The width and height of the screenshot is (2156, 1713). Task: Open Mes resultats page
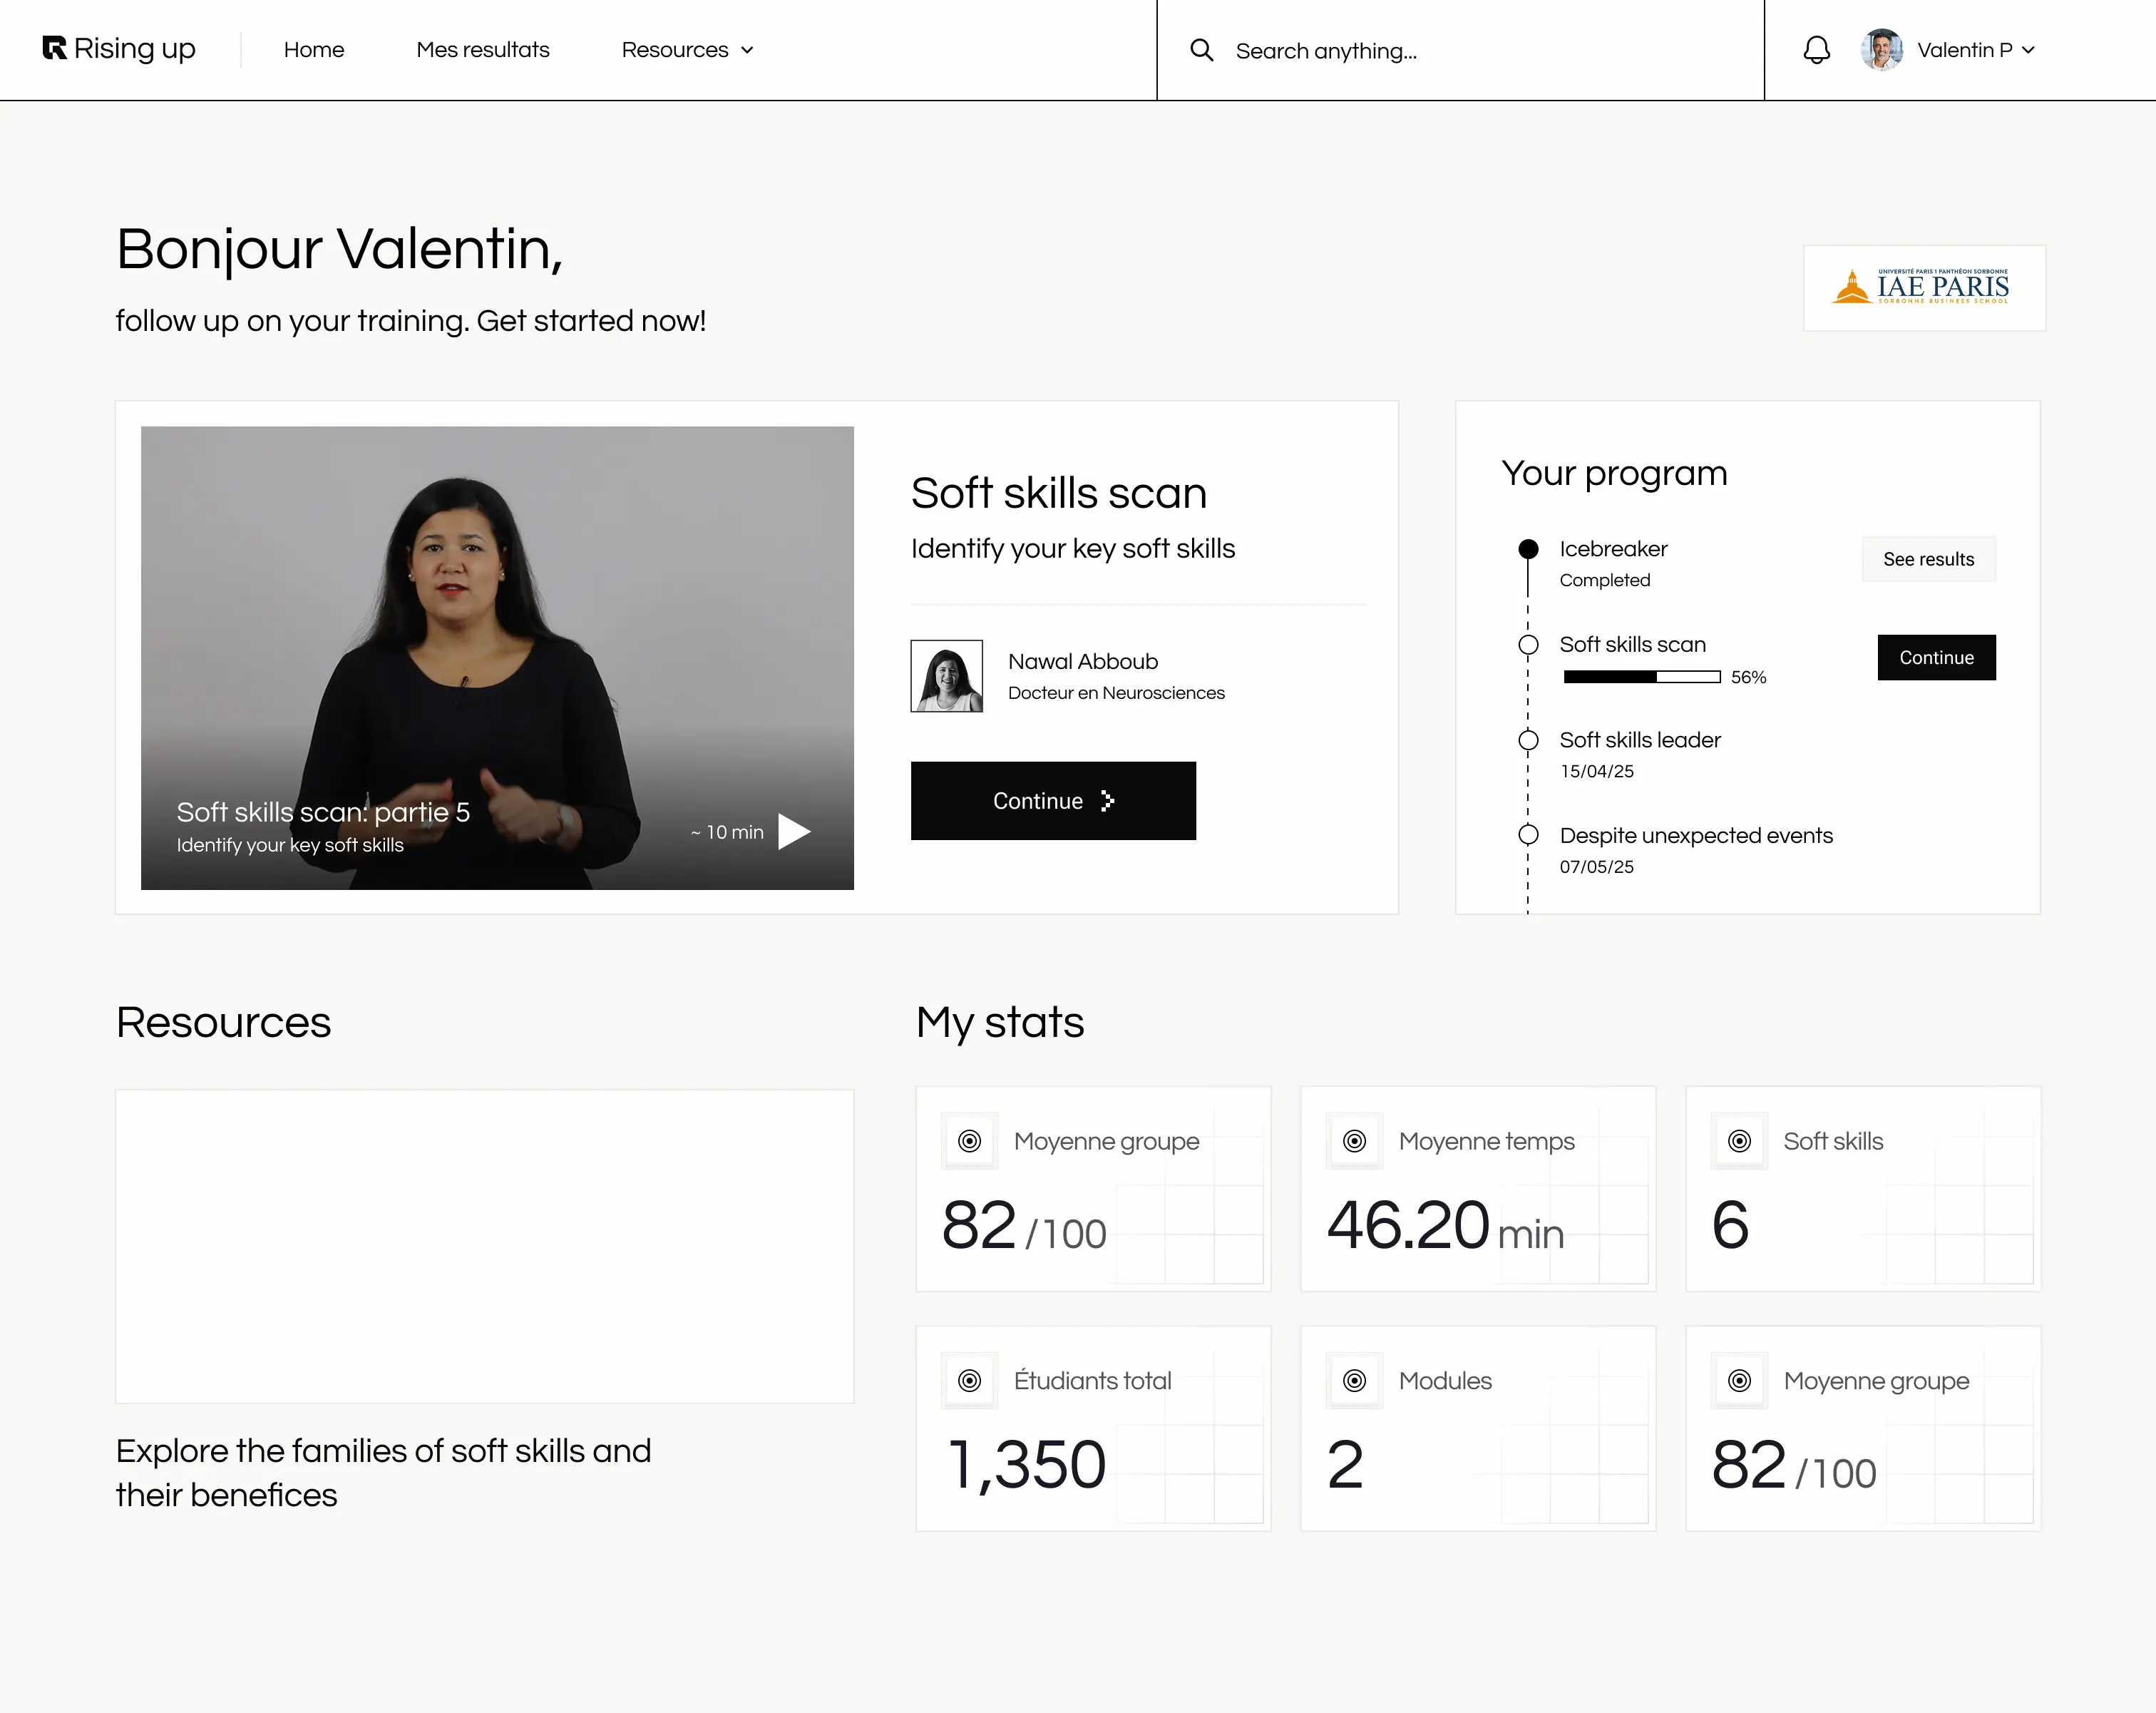[x=482, y=50]
